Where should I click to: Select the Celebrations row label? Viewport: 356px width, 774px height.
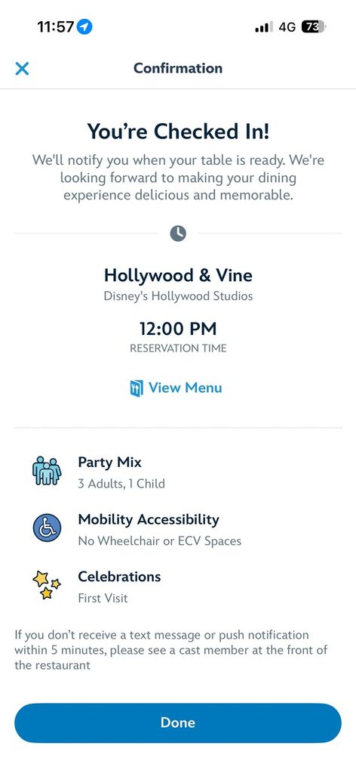[120, 577]
